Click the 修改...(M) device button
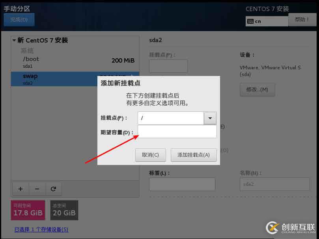Image resolution: width=319 pixels, height=239 pixels. coord(257,89)
